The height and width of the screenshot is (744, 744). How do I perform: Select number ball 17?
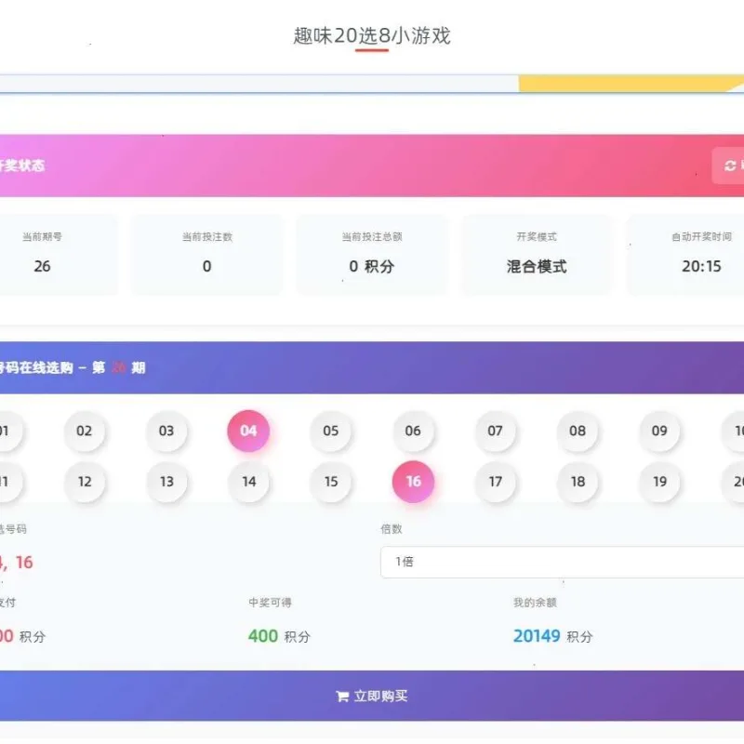(x=496, y=482)
